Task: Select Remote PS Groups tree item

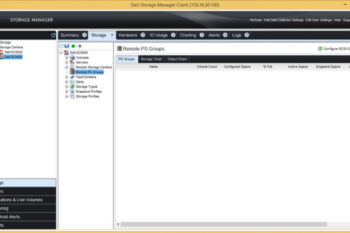Action: click(90, 72)
